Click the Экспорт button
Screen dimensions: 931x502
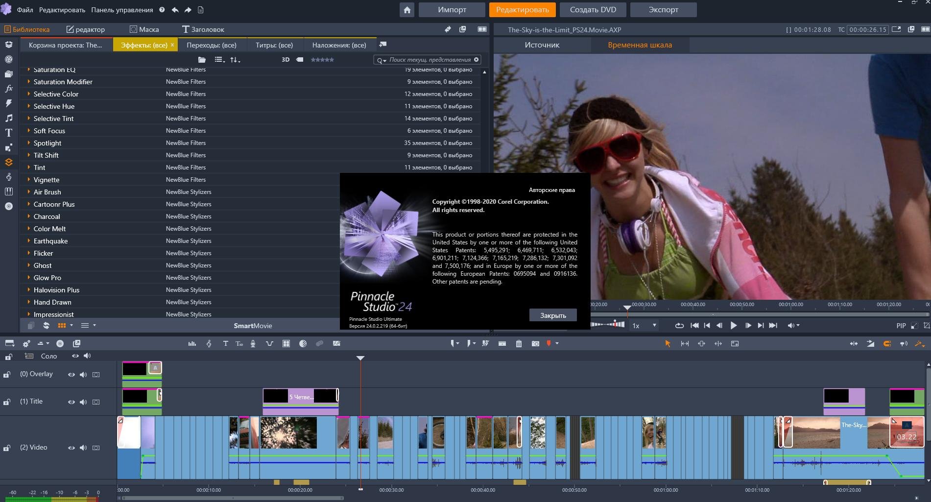click(663, 10)
